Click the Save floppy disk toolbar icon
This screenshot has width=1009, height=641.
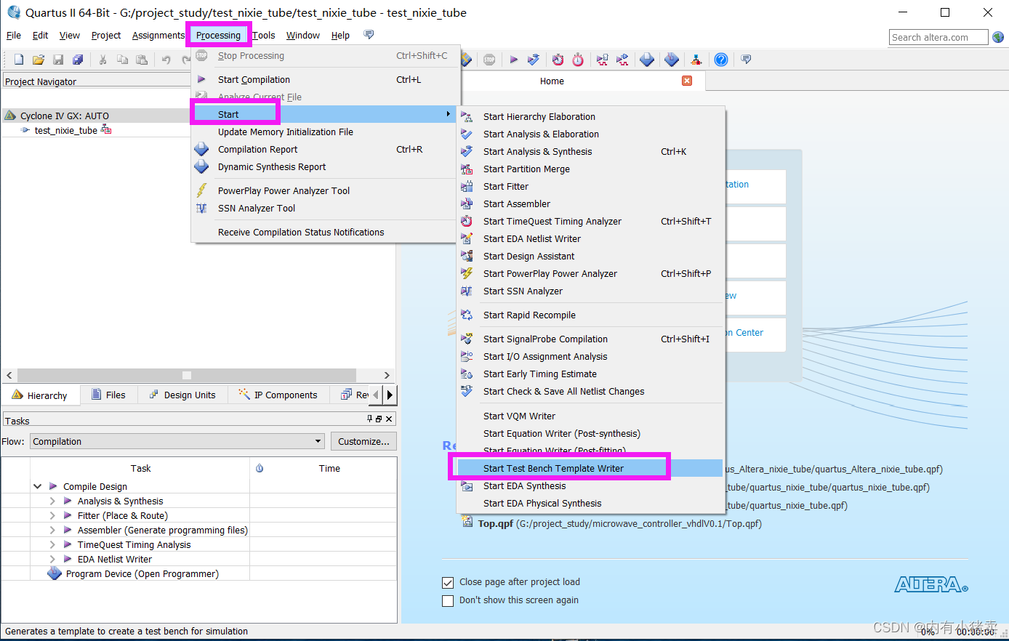tap(58, 60)
